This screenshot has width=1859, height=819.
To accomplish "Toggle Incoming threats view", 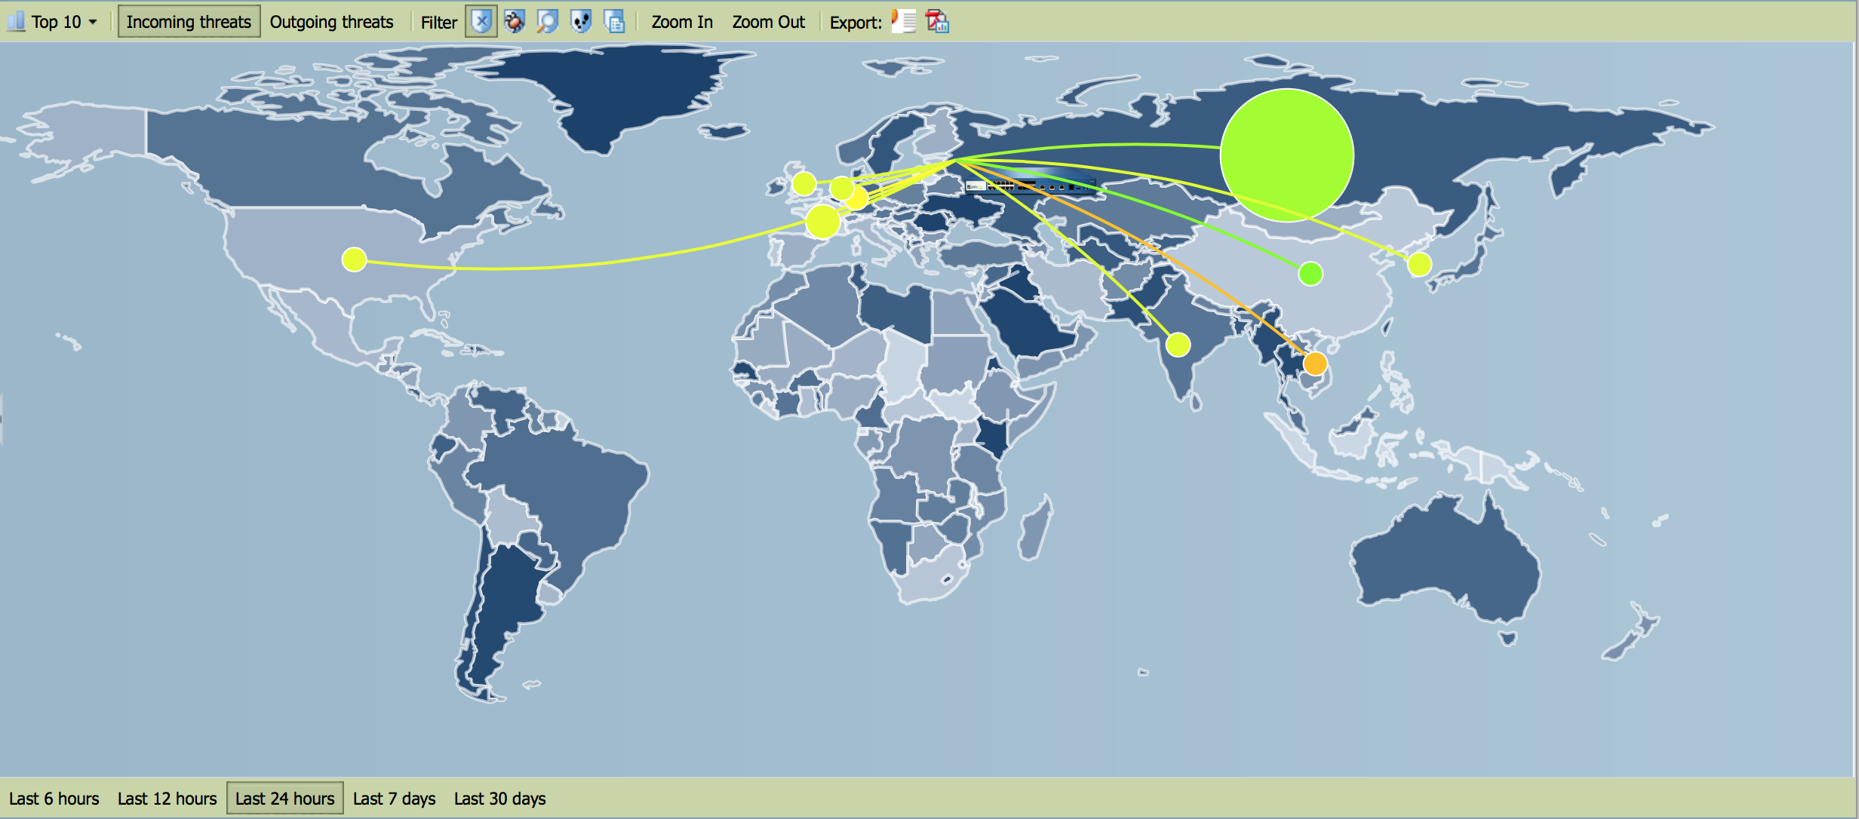I will (189, 22).
